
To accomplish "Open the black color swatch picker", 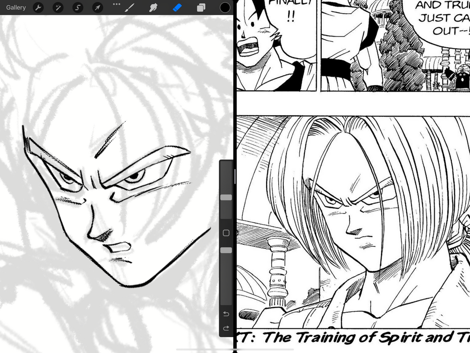I will tap(225, 7).
